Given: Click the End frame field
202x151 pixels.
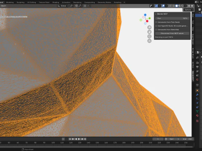Looking at the screenshot, I should [x=187, y=139].
